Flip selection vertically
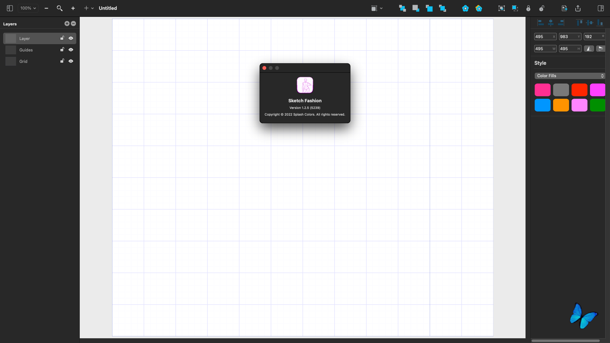 click(x=600, y=49)
